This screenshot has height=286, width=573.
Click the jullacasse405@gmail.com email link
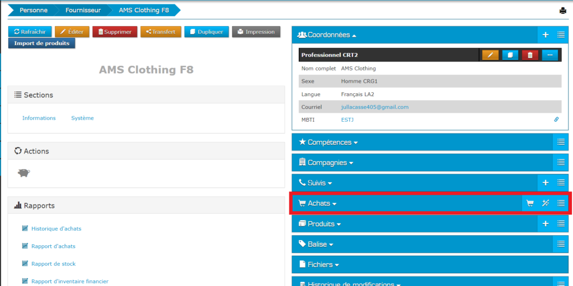point(375,107)
